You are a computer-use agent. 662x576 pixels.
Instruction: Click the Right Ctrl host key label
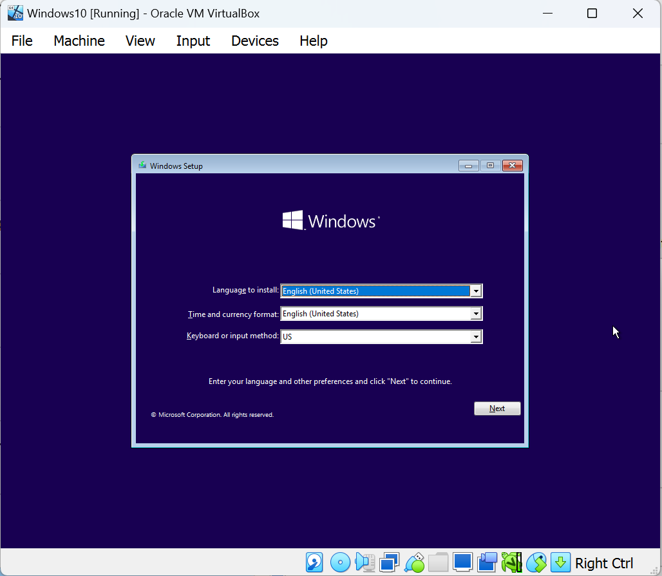point(604,563)
